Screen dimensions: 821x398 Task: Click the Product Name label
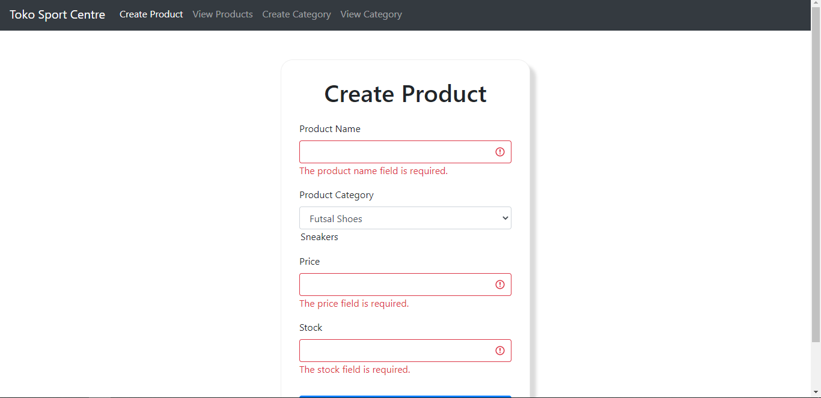[330, 129]
